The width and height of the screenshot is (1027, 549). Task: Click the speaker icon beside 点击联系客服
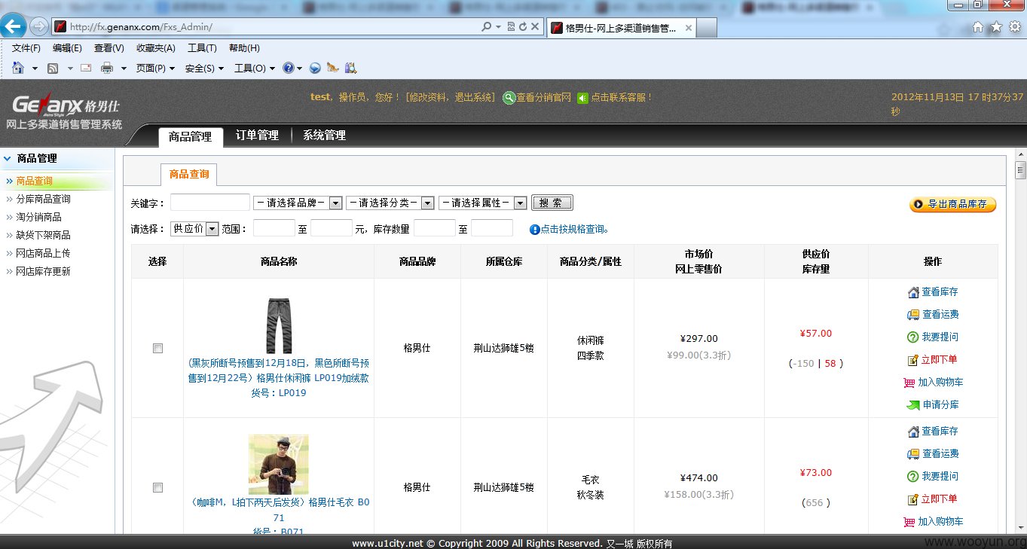582,98
